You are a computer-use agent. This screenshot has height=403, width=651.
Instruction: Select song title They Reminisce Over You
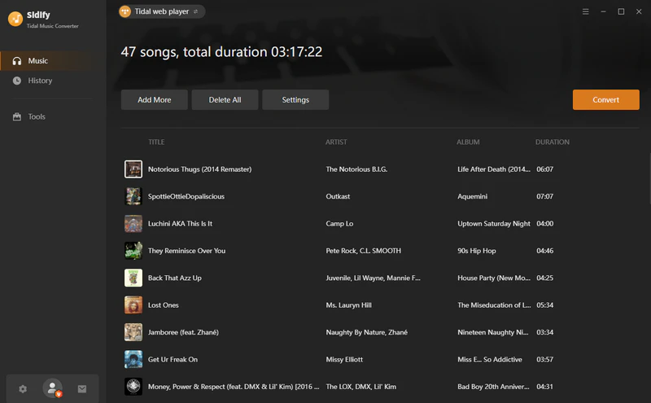coord(187,251)
